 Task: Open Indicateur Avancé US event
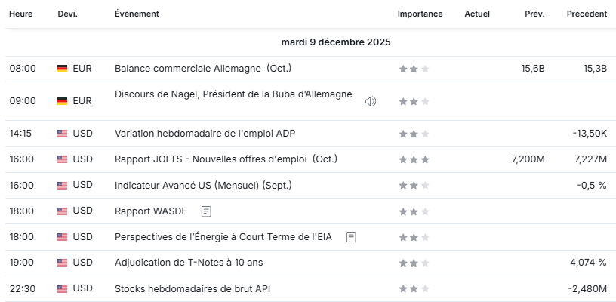(x=202, y=185)
